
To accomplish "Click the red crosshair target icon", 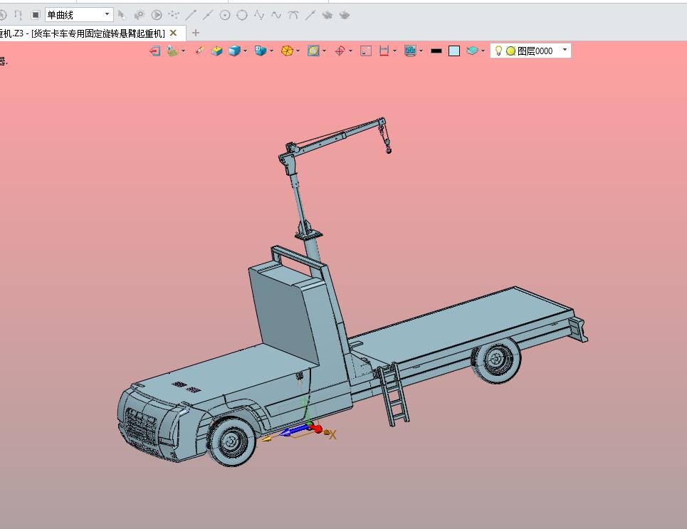I will [x=340, y=51].
